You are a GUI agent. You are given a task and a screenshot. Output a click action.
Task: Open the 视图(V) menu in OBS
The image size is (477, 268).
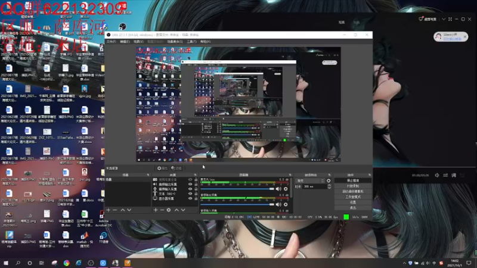tap(138, 42)
